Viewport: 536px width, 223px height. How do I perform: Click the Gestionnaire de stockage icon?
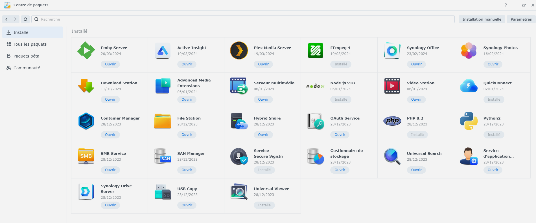coord(316,156)
